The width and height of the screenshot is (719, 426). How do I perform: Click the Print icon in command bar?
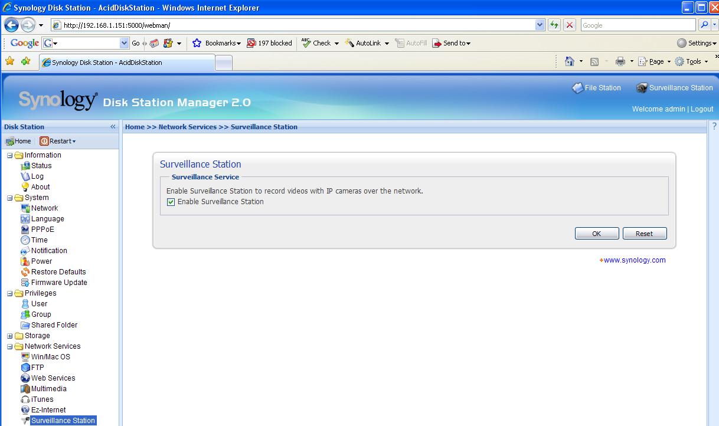point(620,61)
